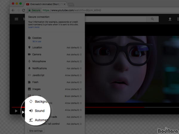Screen dimensions: 179x134
Task: Click the JavaScript code brackets icon
Action: pos(29,75)
